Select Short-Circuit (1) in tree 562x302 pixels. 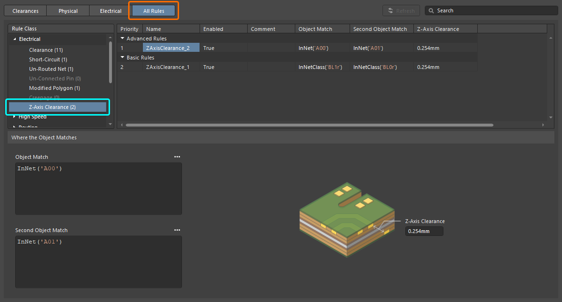click(x=48, y=59)
